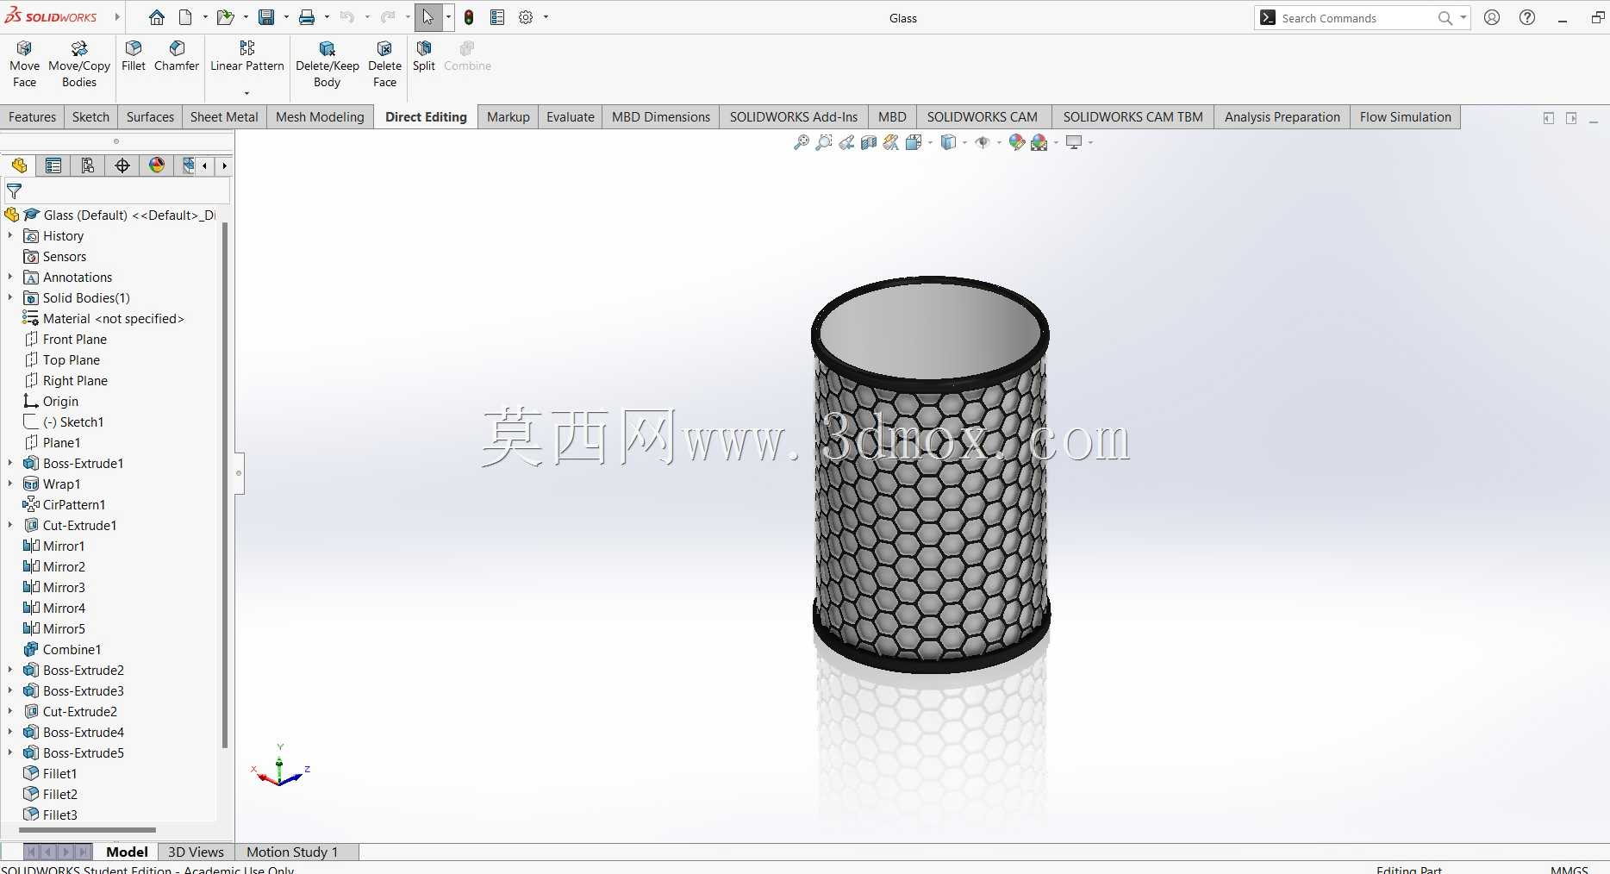Activate the Select cursor tool

tap(428, 17)
